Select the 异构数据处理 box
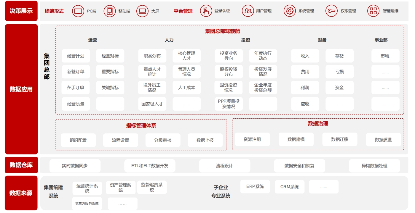 click(374, 166)
